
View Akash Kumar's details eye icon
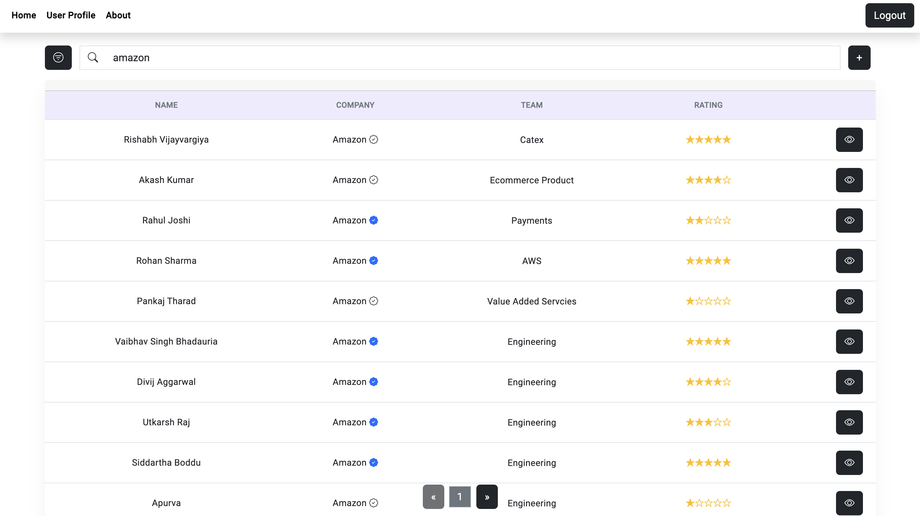click(849, 180)
